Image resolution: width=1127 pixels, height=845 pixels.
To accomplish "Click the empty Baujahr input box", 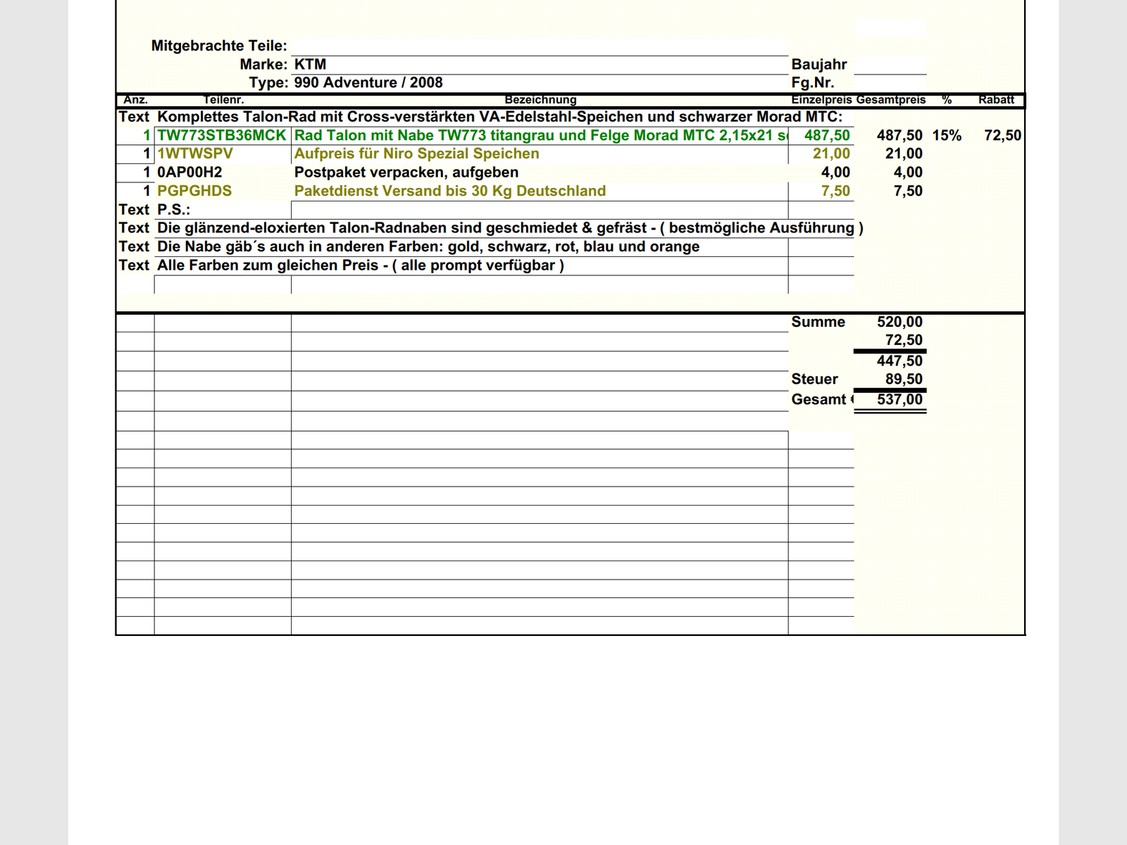I will pyautogui.click(x=890, y=65).
